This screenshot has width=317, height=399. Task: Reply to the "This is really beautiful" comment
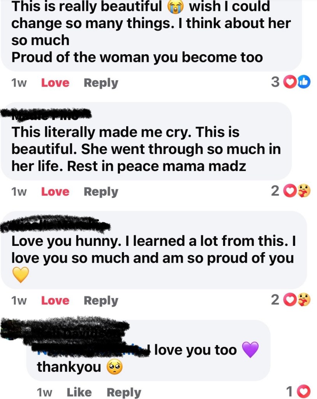(101, 83)
